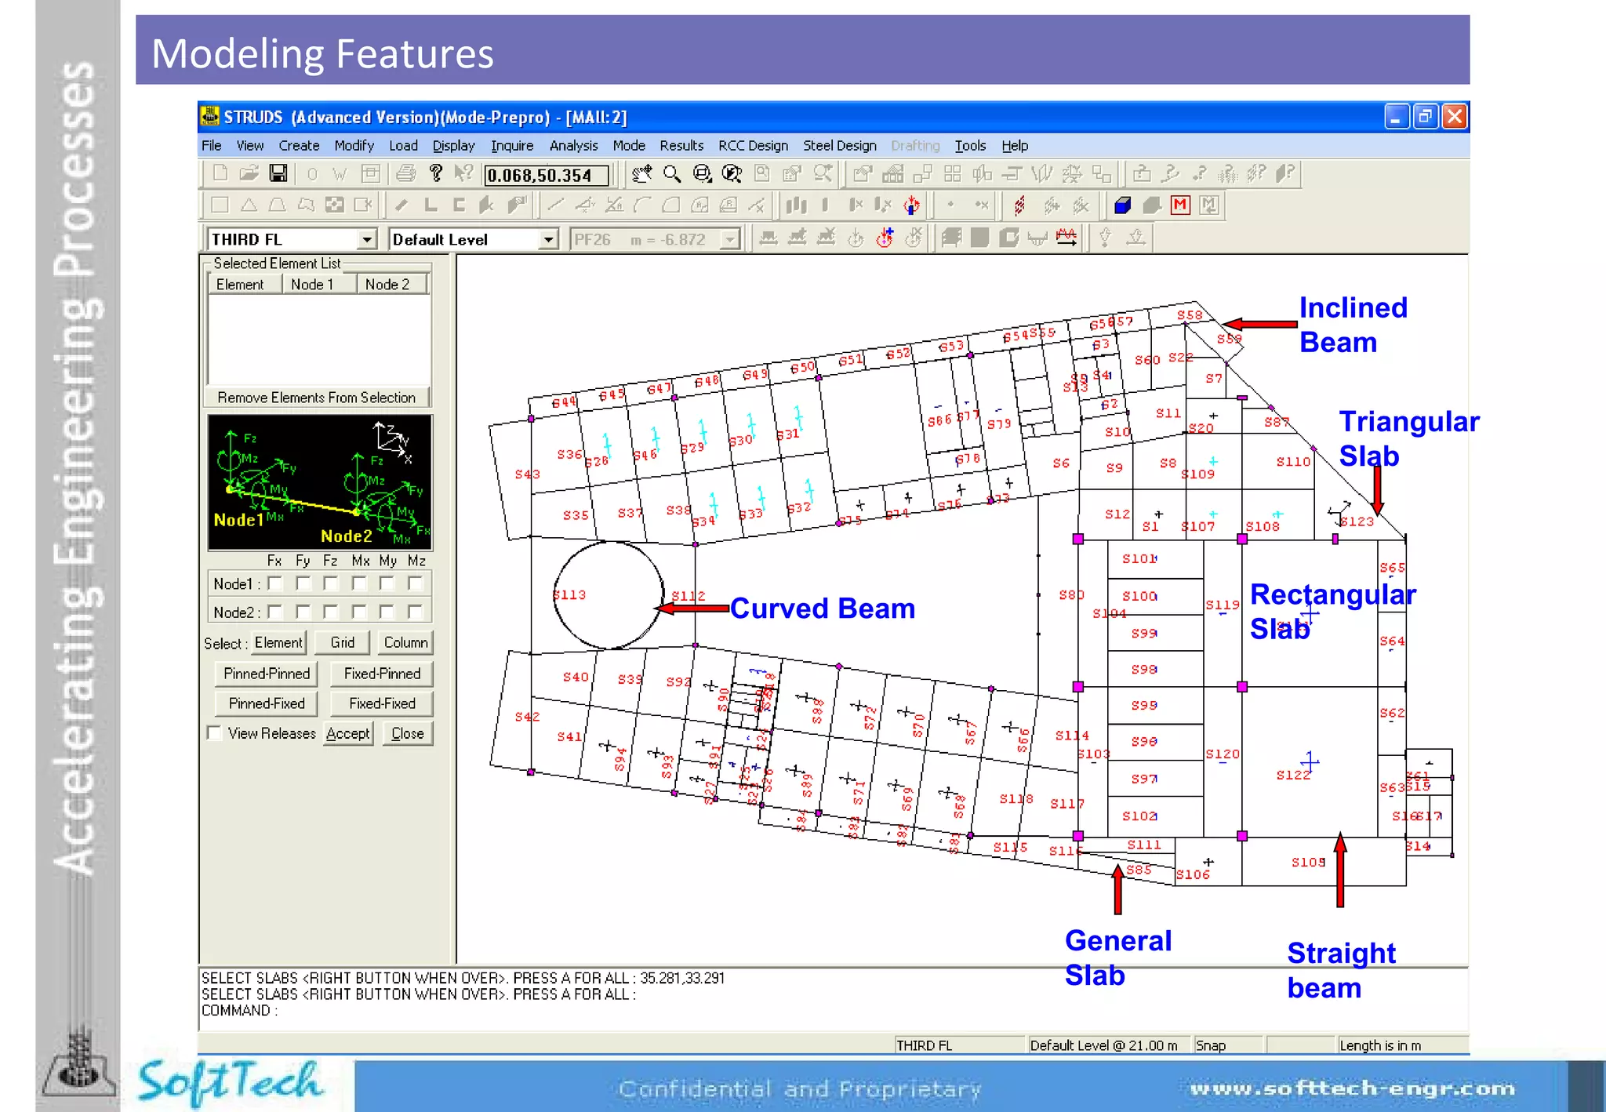Click the red-blue rotate column icon
Viewport: 1606px width, 1112px height.
912,205
